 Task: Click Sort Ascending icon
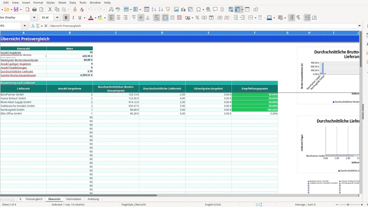point(154,10)
